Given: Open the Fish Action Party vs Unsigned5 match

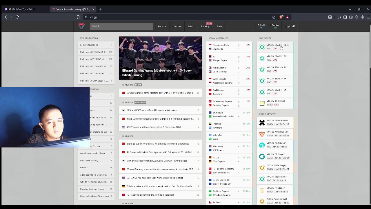Looking at the screenshot, I should click(229, 47).
